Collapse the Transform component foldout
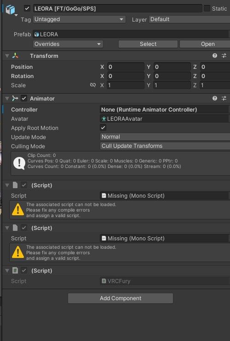 click(7, 56)
